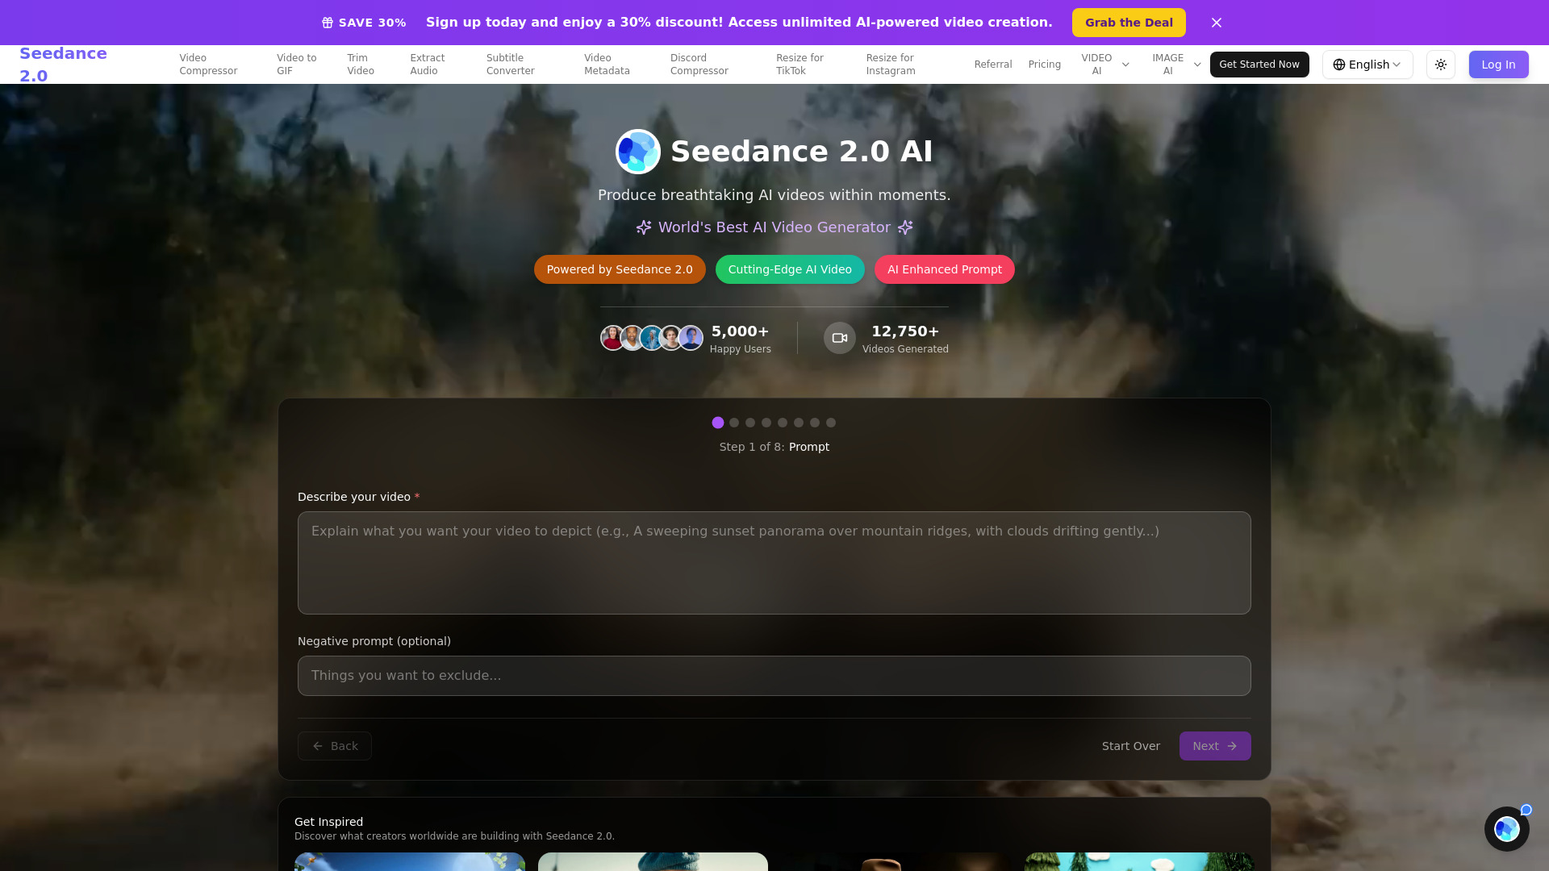Open Video Compressor from navigation

pyautogui.click(x=208, y=65)
